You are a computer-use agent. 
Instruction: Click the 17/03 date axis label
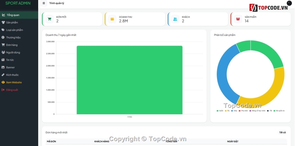coord(129,117)
